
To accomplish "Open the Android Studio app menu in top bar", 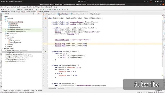I will coord(16,1).
